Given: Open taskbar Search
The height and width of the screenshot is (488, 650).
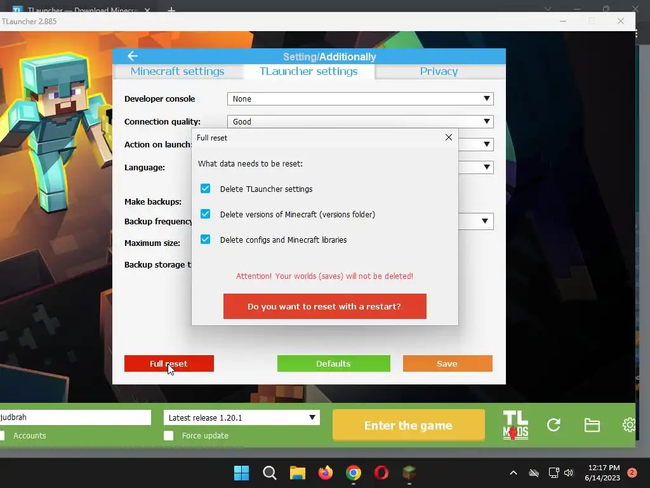Looking at the screenshot, I should click(x=269, y=473).
